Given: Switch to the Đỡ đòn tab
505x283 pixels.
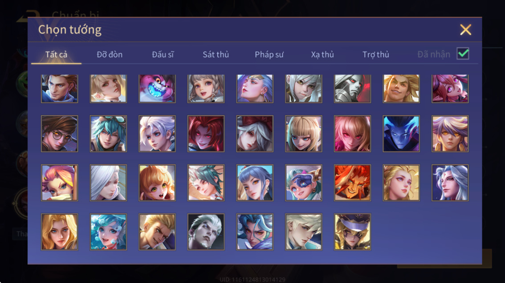Looking at the screenshot, I should 110,55.
